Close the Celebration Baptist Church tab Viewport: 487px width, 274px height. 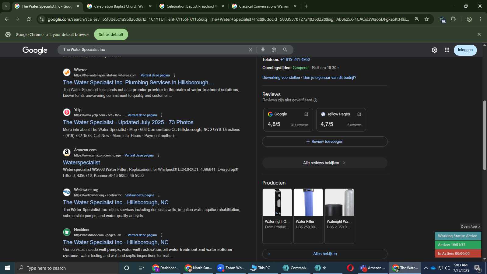(x=150, y=6)
